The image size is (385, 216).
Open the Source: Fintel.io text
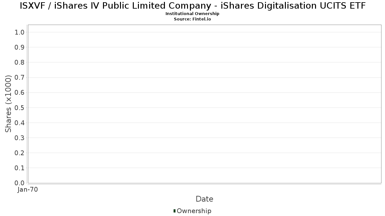(193, 19)
